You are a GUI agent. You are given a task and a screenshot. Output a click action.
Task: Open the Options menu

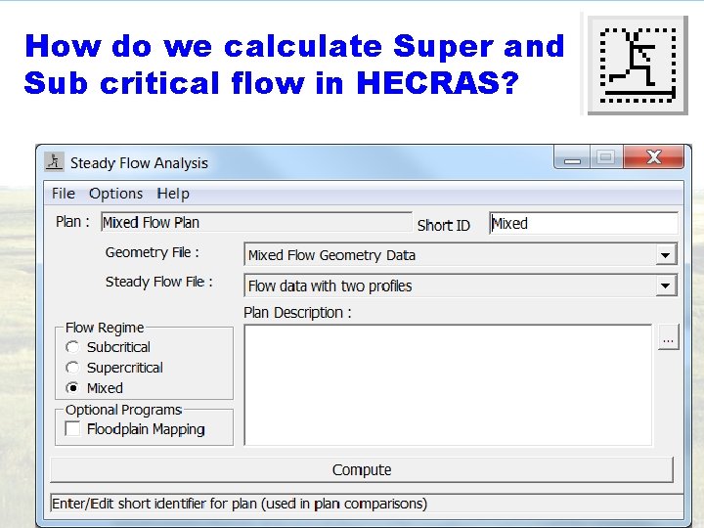tap(115, 194)
